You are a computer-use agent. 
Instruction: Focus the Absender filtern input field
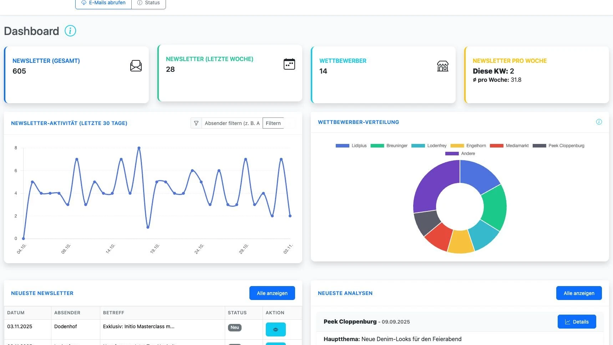point(232,123)
